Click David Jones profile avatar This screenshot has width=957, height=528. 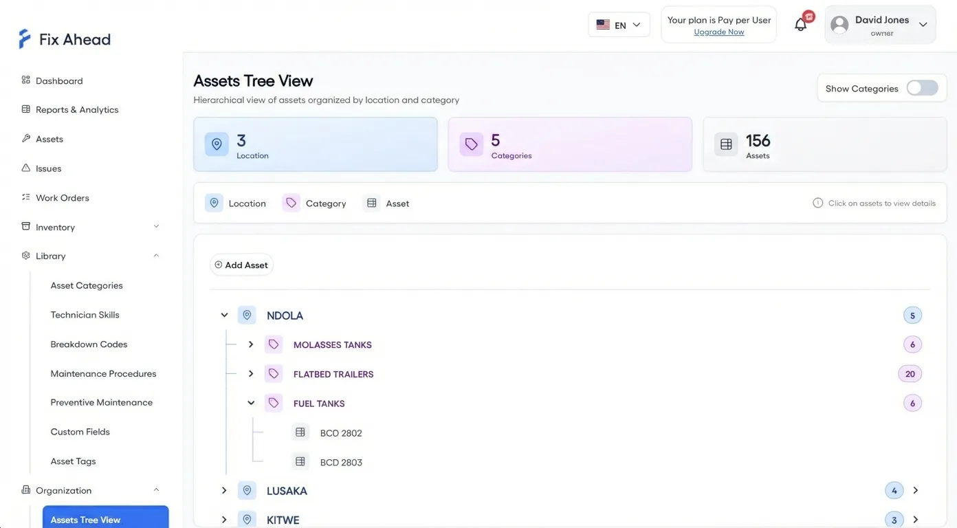(x=839, y=25)
